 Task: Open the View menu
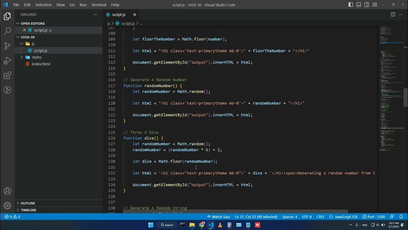[61, 5]
